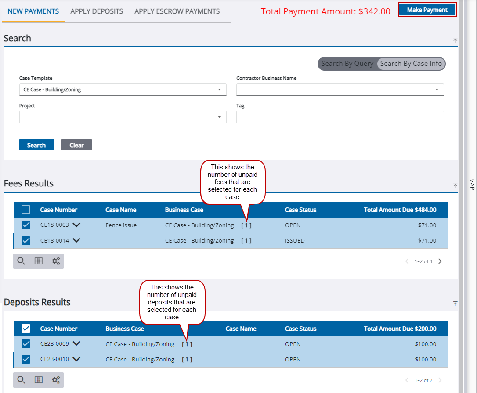Click the Make Payment button
Screen dimensions: 477x393
[x=426, y=9]
